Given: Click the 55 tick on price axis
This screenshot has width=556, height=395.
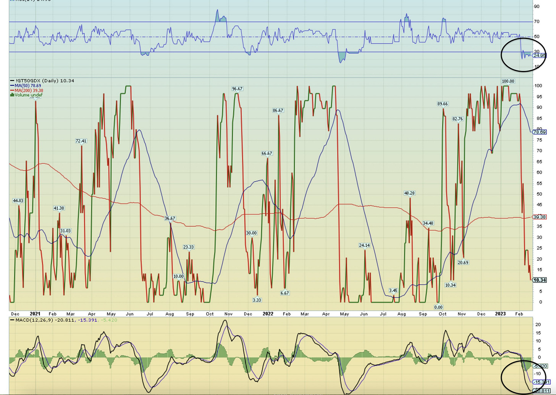Looking at the screenshot, I should point(539,184).
